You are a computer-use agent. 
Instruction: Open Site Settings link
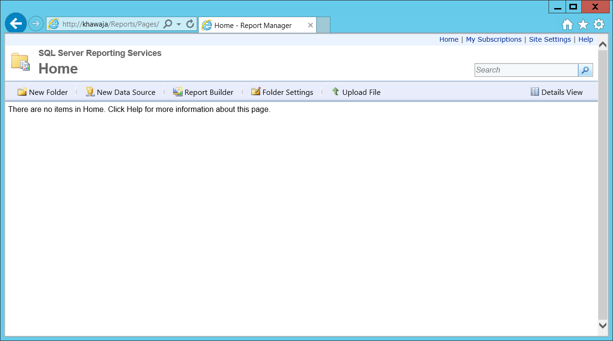(x=550, y=39)
